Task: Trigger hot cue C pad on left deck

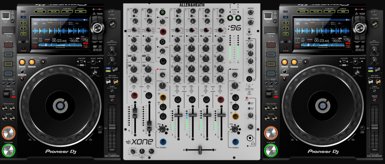Action: (x=8, y=64)
